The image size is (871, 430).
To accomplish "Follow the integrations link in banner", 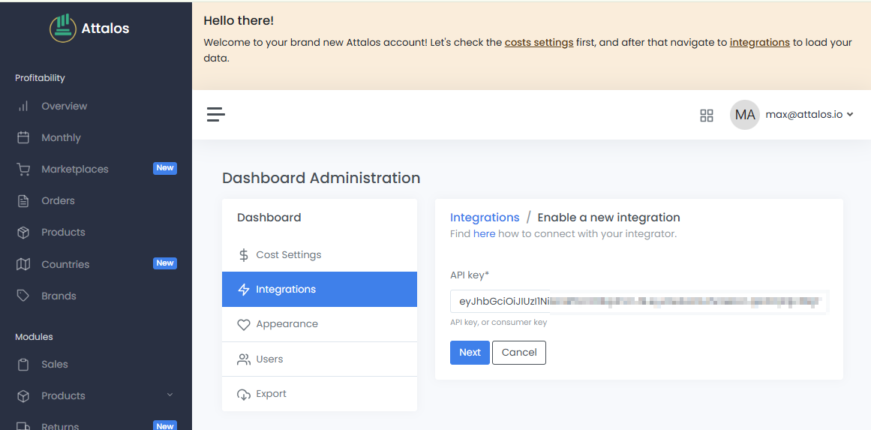I will tap(759, 42).
